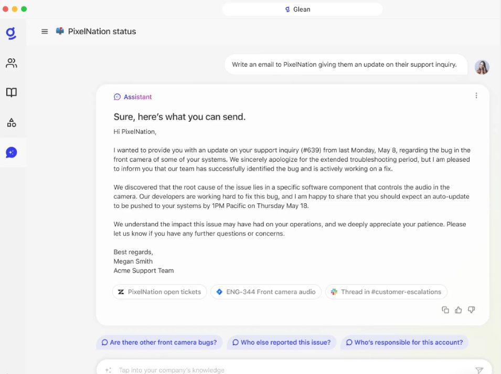Click the user profile avatar
Screen dimensions: 501x374
482,67
